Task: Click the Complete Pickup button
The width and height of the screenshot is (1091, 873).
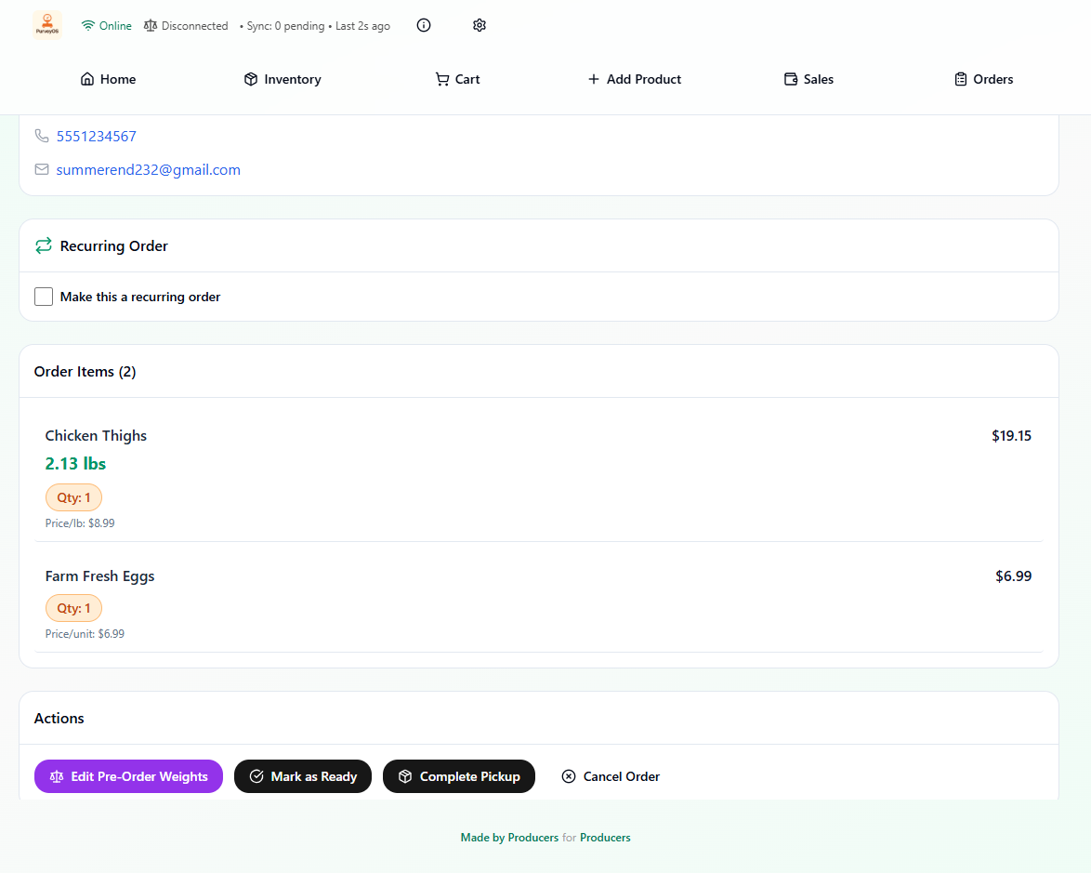Action: click(x=458, y=776)
